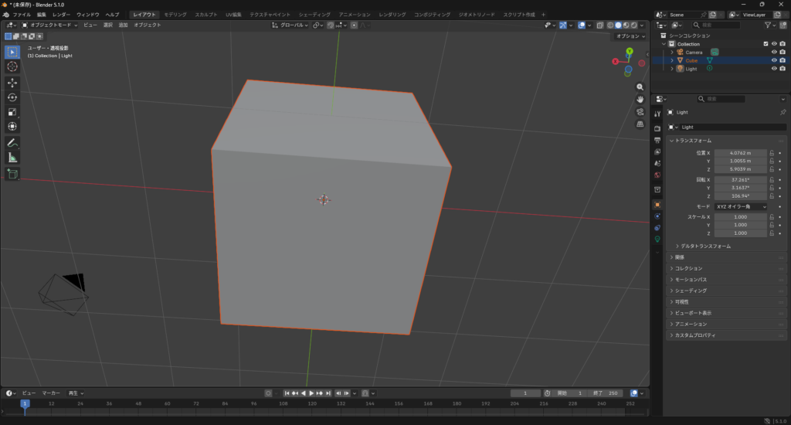This screenshot has height=425, width=791.
Task: Open the ファイル menu
Action: (22, 15)
